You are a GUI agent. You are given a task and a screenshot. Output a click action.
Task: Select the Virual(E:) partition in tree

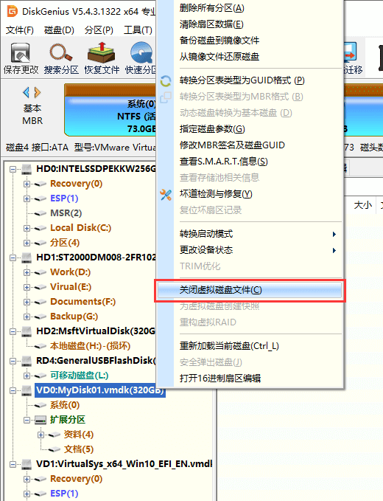(x=71, y=287)
